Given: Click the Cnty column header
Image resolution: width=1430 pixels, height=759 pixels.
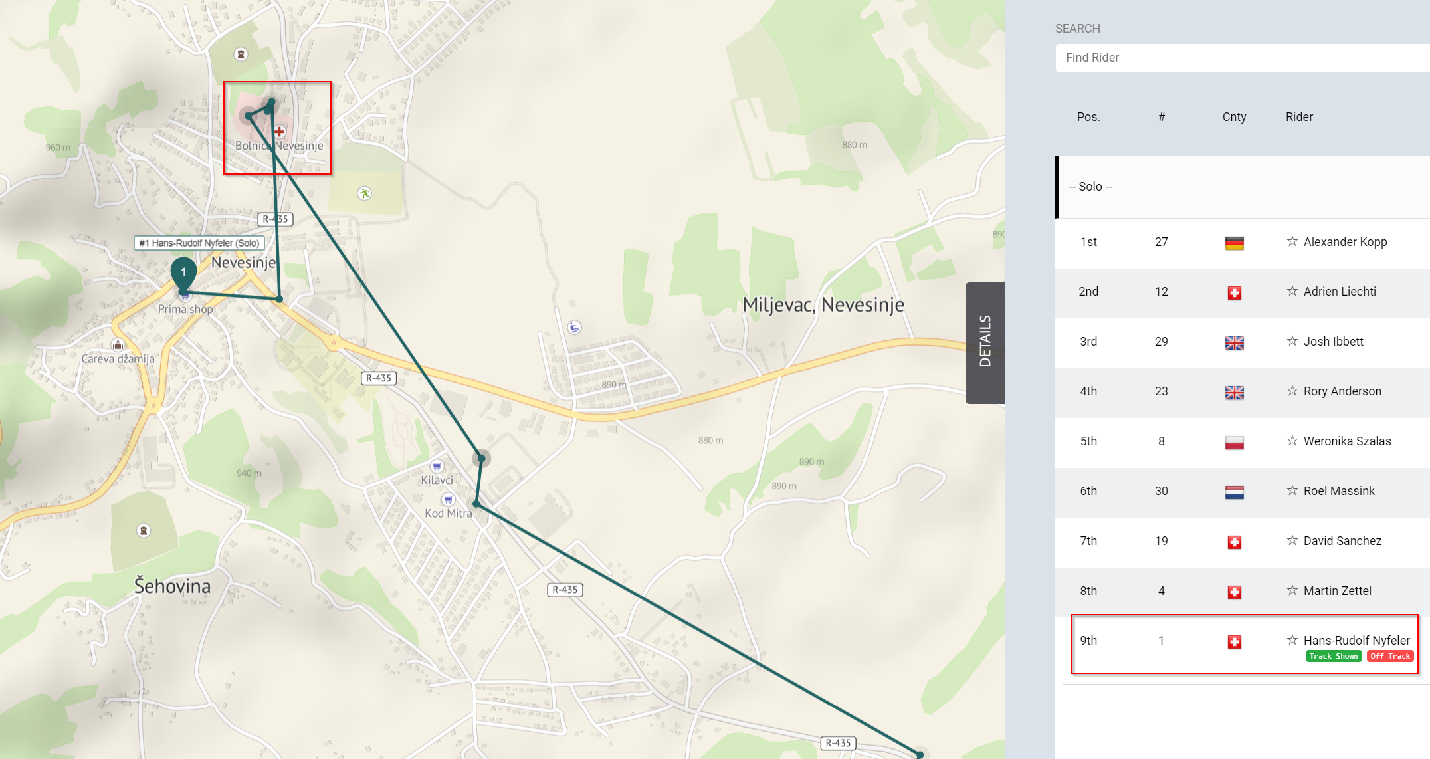Looking at the screenshot, I should point(1234,117).
